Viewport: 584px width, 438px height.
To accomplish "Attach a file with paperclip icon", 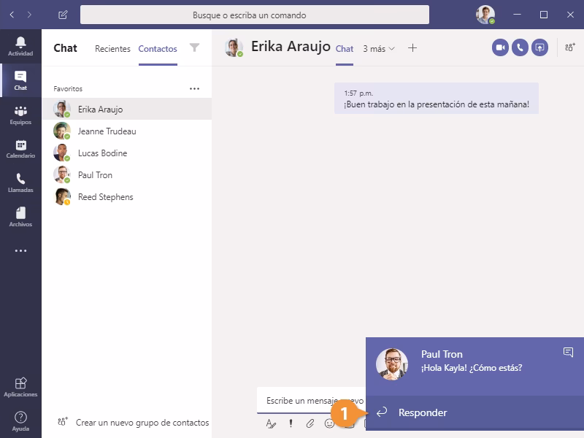I will click(310, 423).
